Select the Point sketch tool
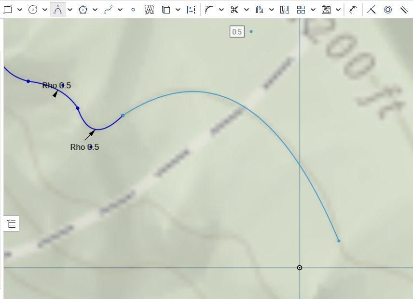 [133, 10]
